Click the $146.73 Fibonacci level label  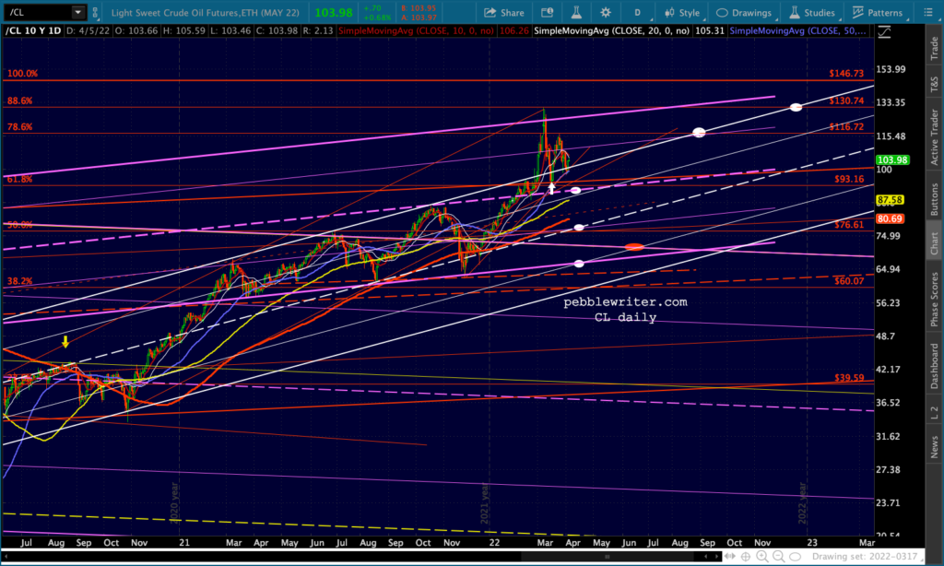click(846, 74)
